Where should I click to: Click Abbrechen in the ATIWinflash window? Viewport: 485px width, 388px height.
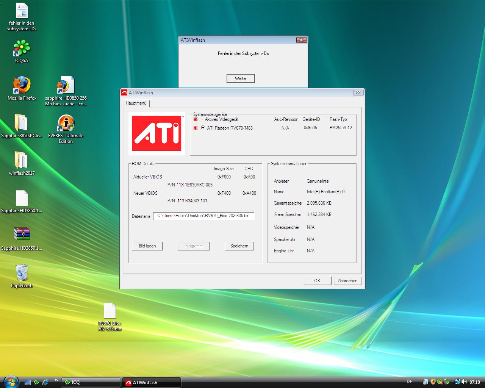(x=347, y=281)
